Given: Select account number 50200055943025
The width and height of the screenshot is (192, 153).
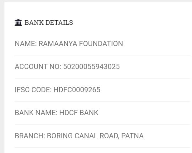Looking at the screenshot, I should point(91,67).
